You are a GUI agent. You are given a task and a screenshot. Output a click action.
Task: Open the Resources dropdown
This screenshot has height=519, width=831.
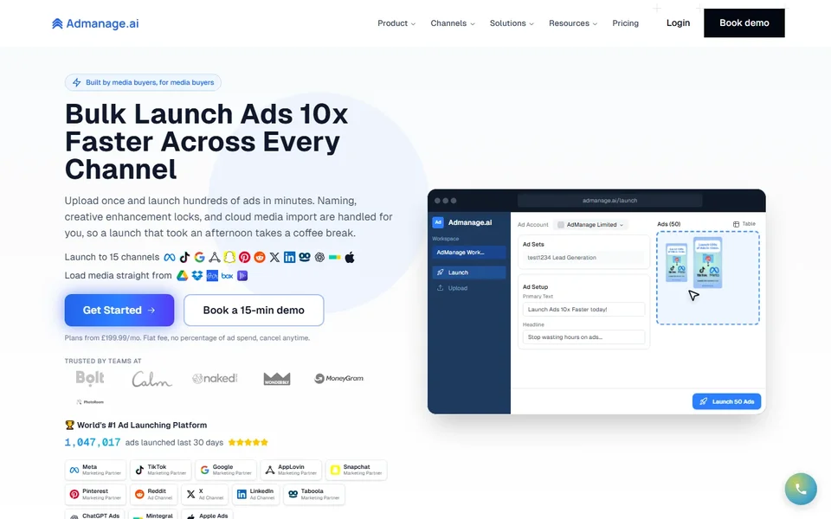point(573,23)
